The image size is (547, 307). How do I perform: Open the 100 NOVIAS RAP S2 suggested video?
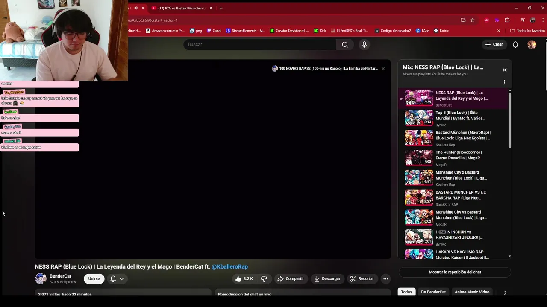pyautogui.click(x=325, y=68)
